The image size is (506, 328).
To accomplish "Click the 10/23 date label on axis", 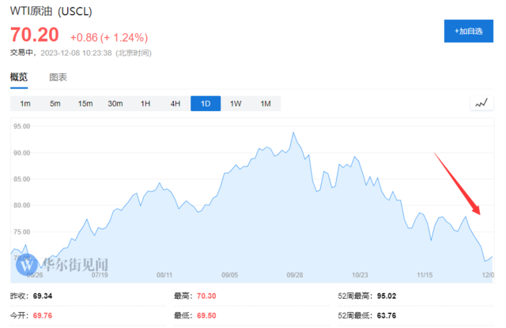I will [360, 275].
